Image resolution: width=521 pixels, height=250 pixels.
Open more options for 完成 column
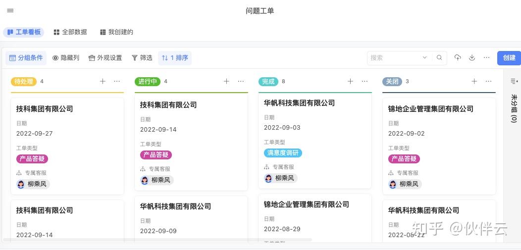point(365,81)
